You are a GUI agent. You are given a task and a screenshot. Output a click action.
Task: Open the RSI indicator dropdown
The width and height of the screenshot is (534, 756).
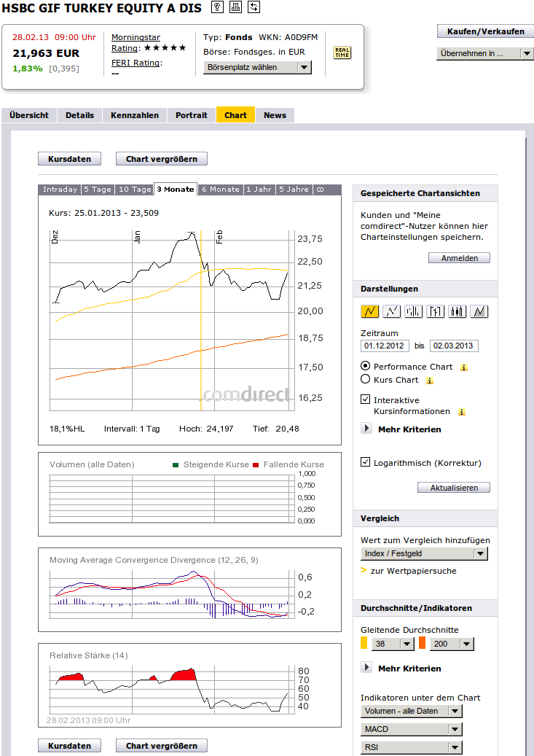[411, 747]
